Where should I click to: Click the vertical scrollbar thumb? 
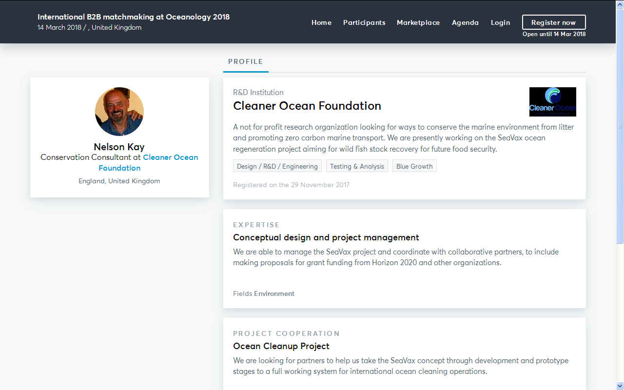pos(620,126)
